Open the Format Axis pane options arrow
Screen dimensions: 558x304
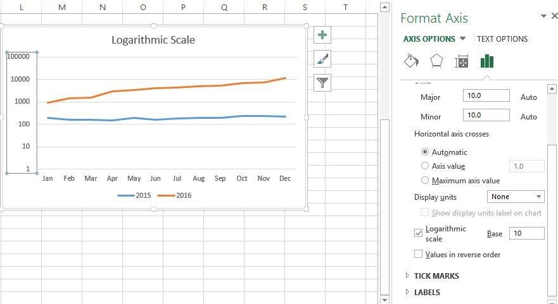pyautogui.click(x=543, y=16)
